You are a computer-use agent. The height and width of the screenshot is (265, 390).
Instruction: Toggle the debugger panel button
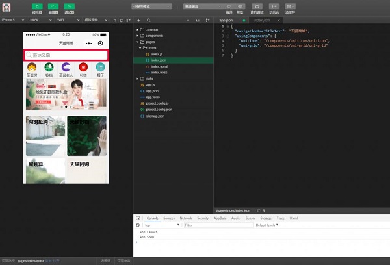(70, 6)
